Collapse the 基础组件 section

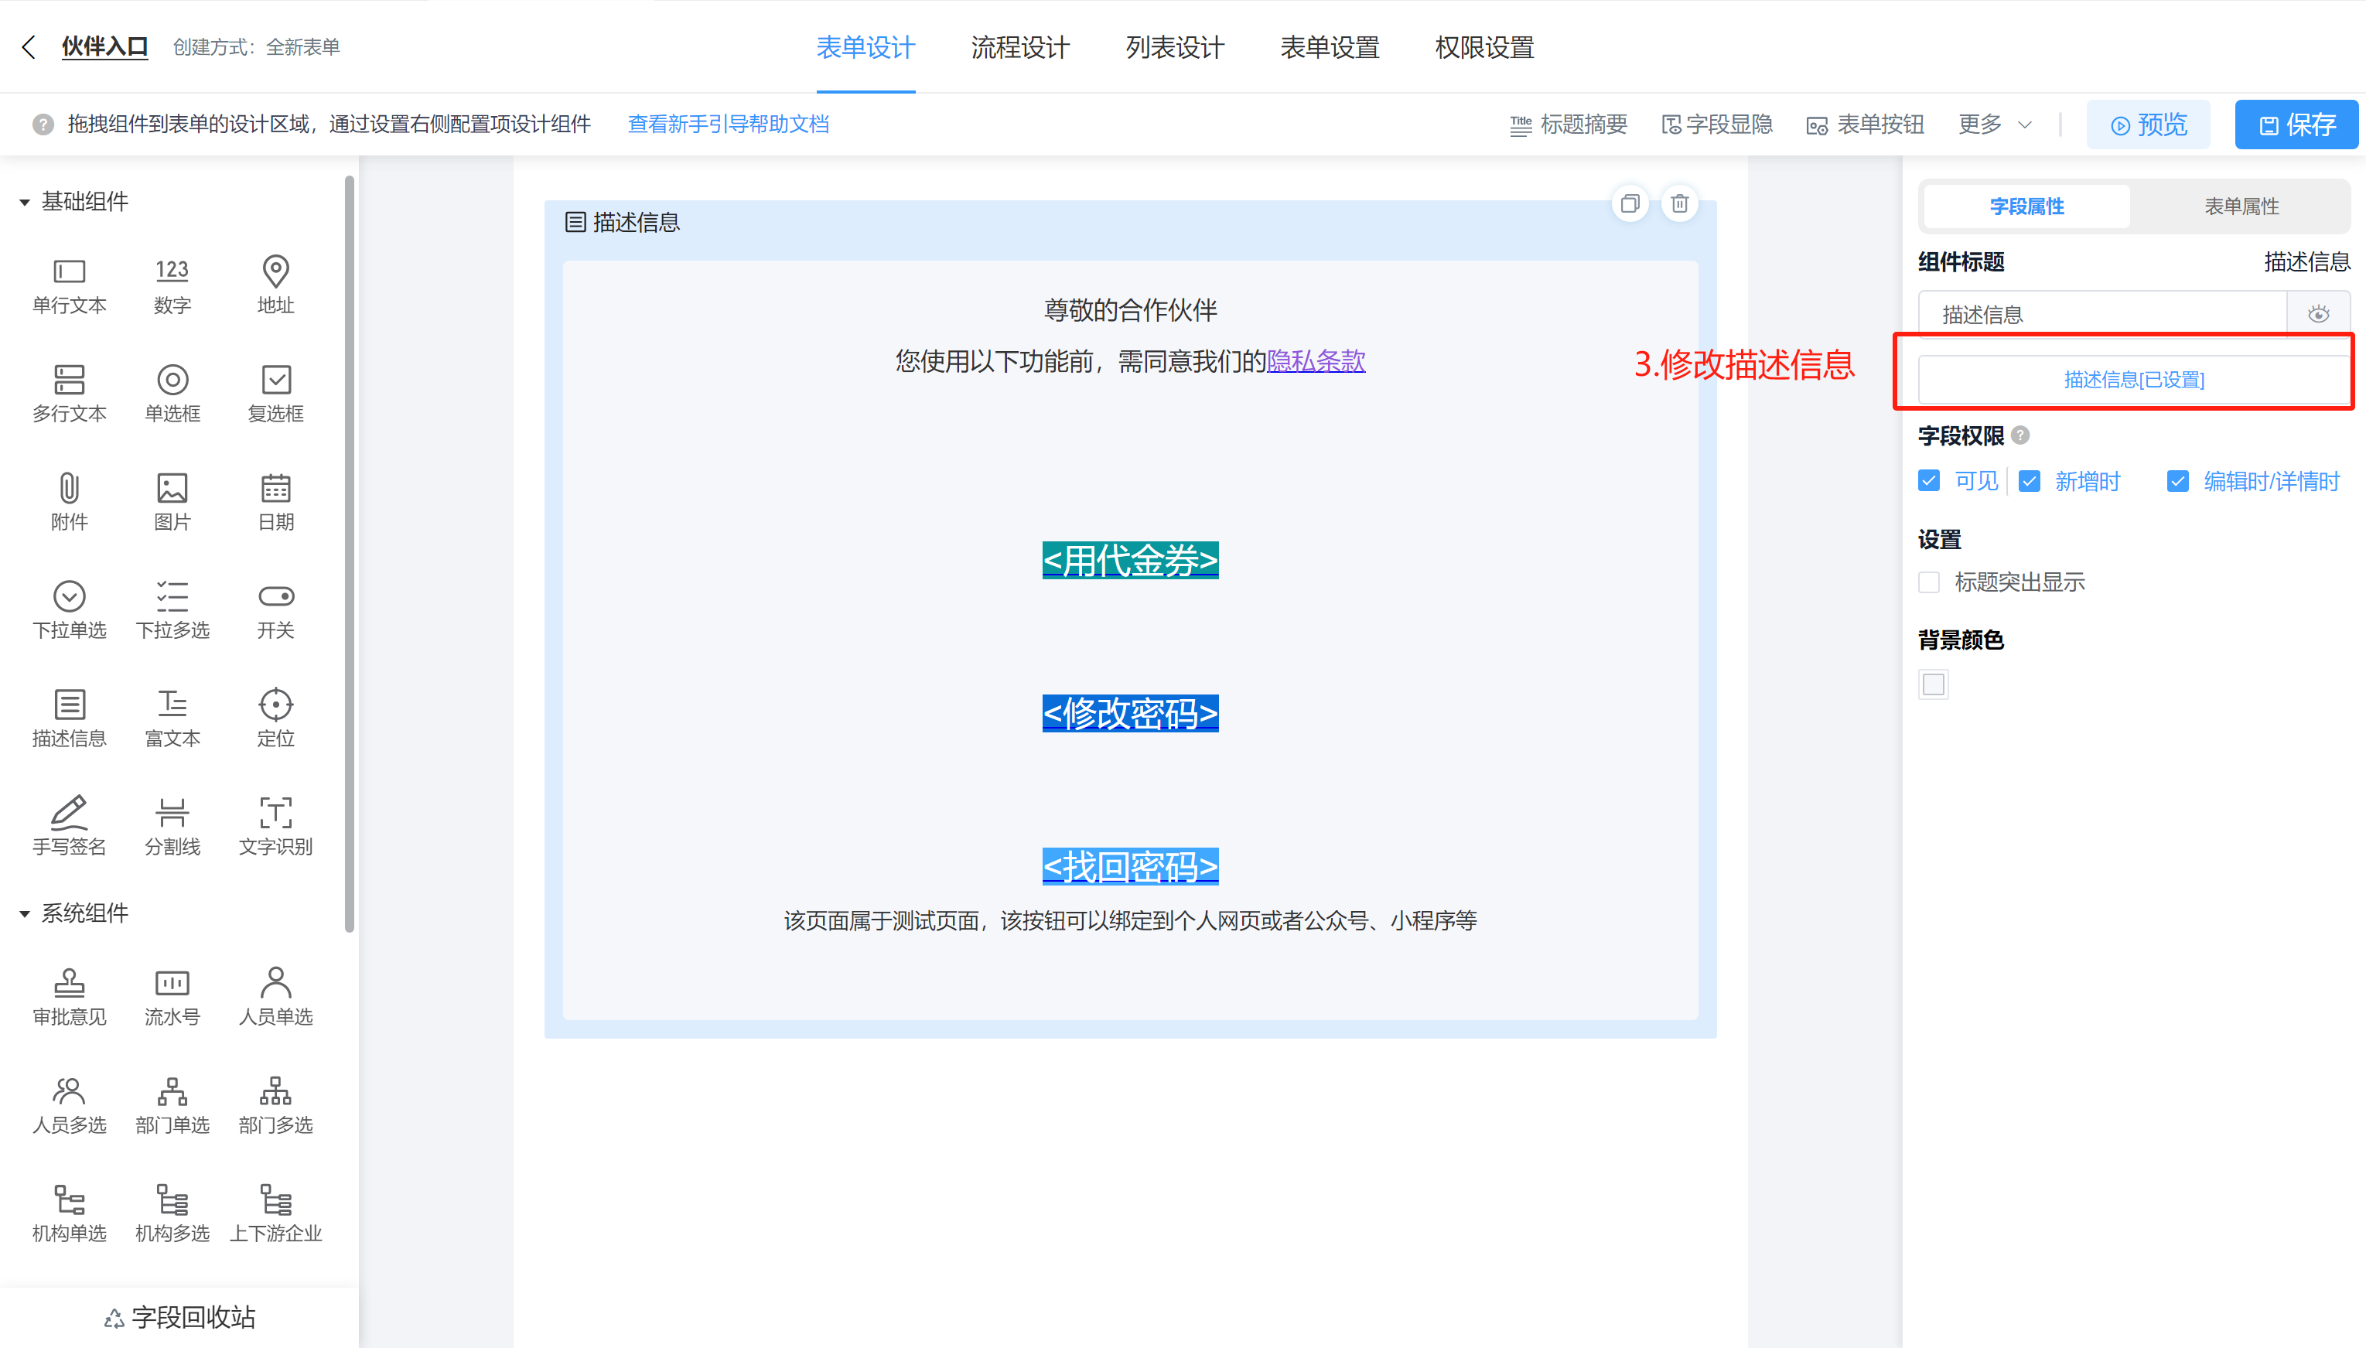[x=25, y=202]
